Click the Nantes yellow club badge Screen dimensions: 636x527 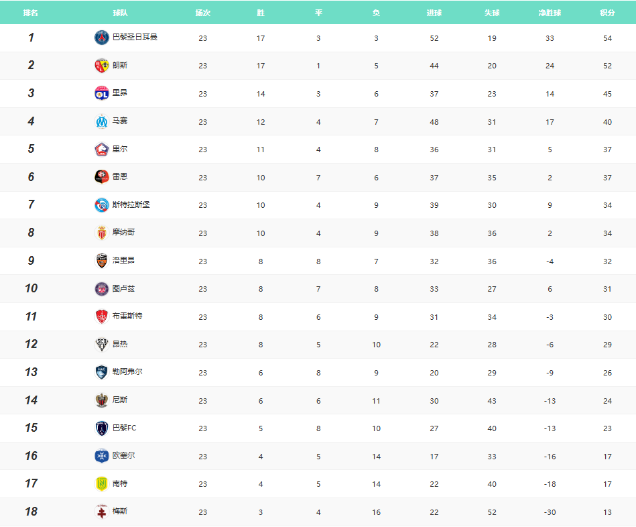(101, 483)
